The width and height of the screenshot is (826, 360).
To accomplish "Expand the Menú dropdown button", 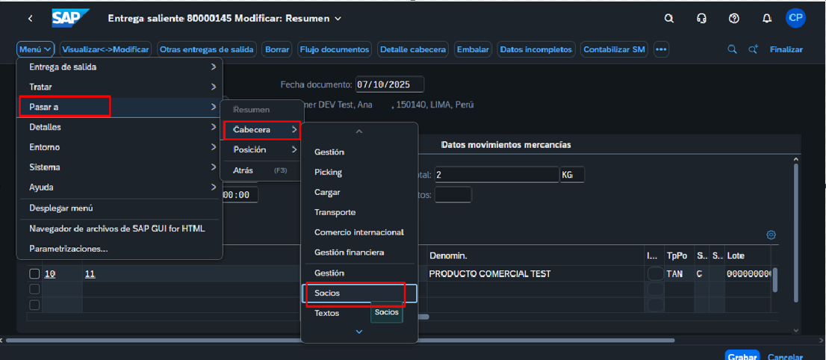I will [x=35, y=49].
